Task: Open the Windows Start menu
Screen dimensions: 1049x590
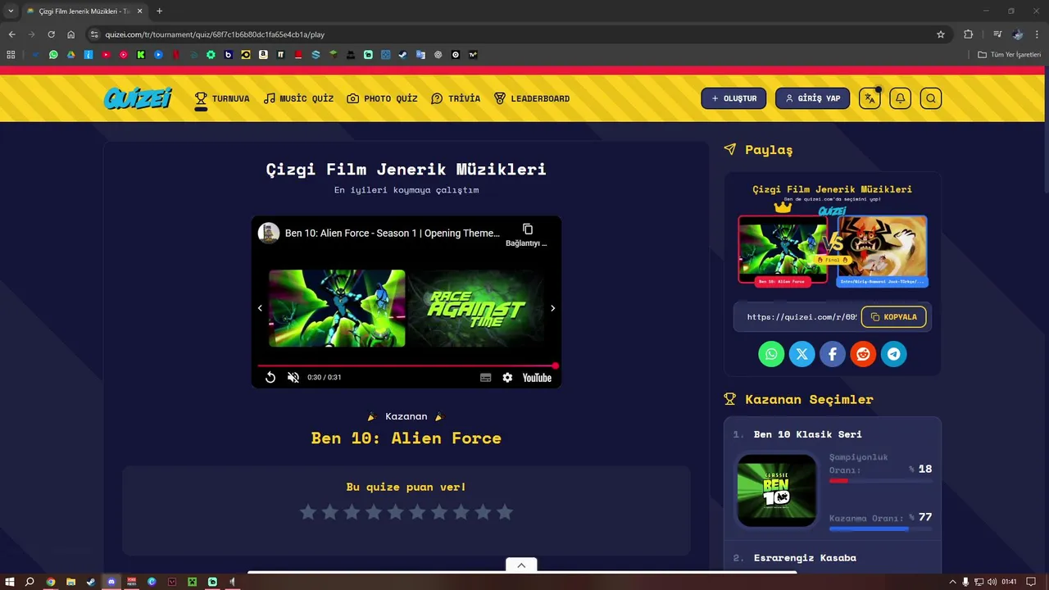Action: pyautogui.click(x=10, y=582)
